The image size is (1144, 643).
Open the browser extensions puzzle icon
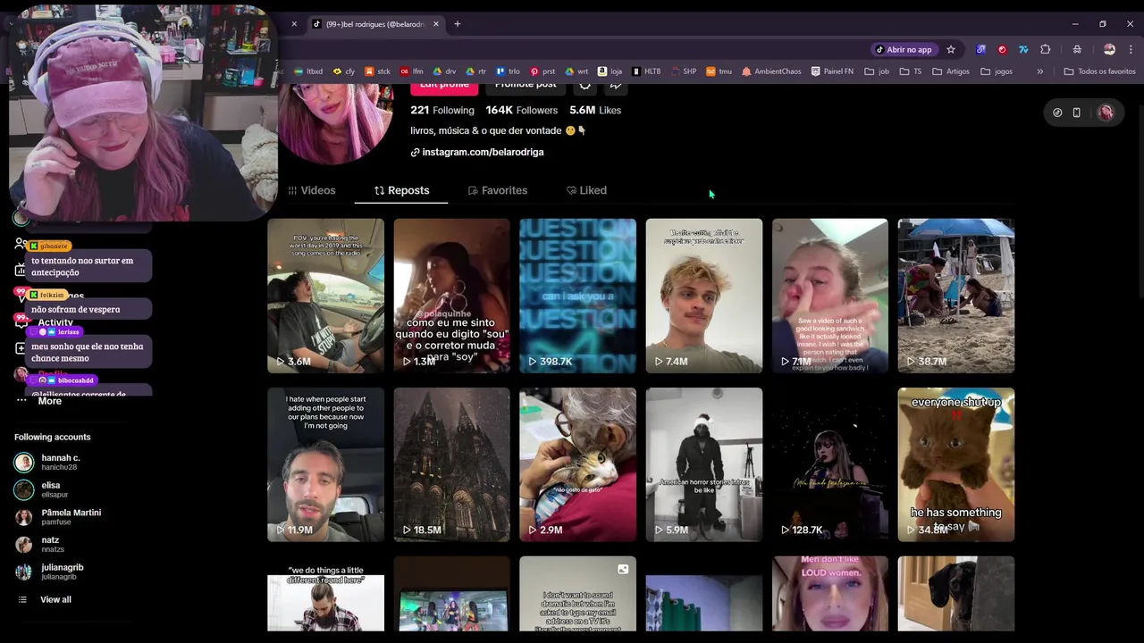coord(1045,49)
